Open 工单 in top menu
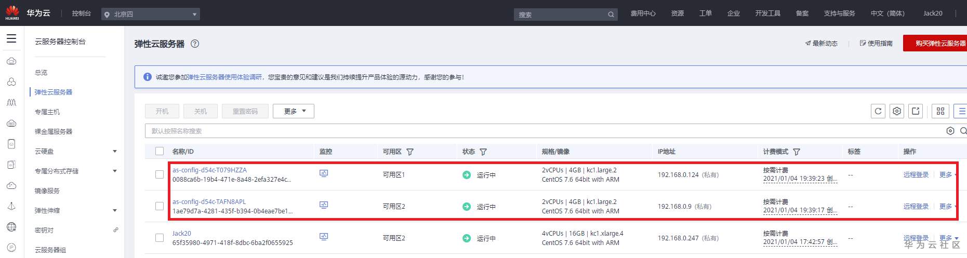 (706, 13)
